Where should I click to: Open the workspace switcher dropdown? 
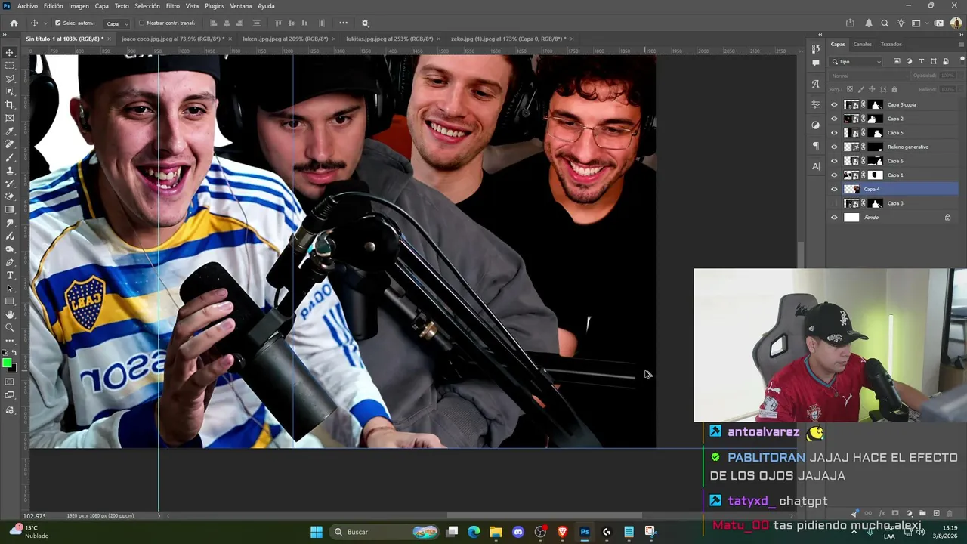coord(919,23)
